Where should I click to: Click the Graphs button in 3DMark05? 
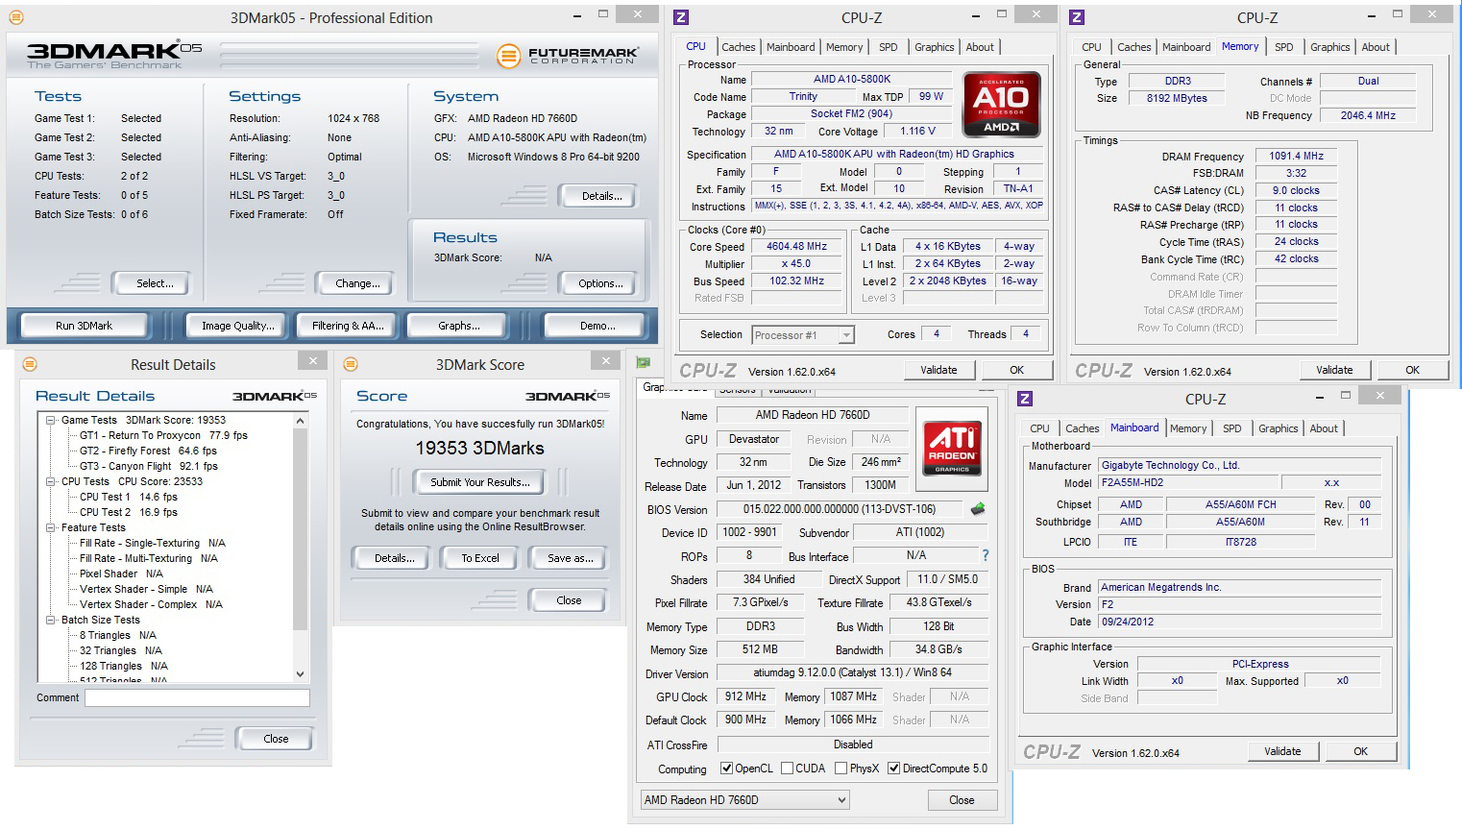point(458,326)
